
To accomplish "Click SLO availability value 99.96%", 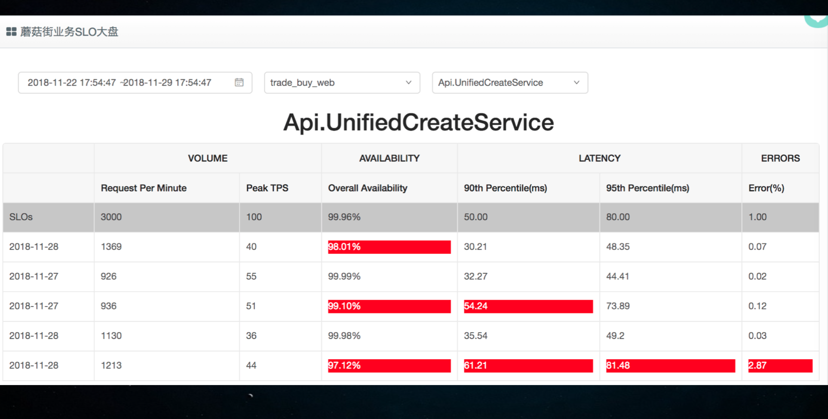I will point(344,217).
